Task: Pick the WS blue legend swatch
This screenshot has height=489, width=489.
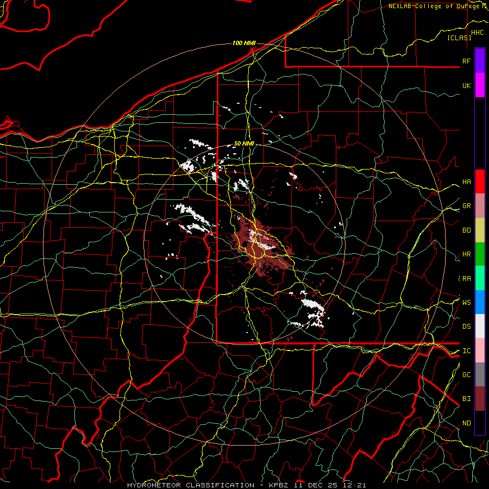Action: [480, 302]
